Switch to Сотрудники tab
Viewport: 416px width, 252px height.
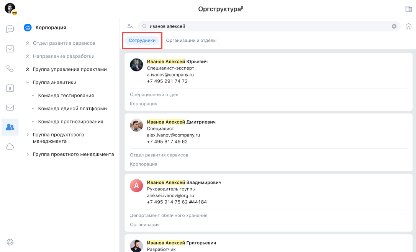pos(142,40)
